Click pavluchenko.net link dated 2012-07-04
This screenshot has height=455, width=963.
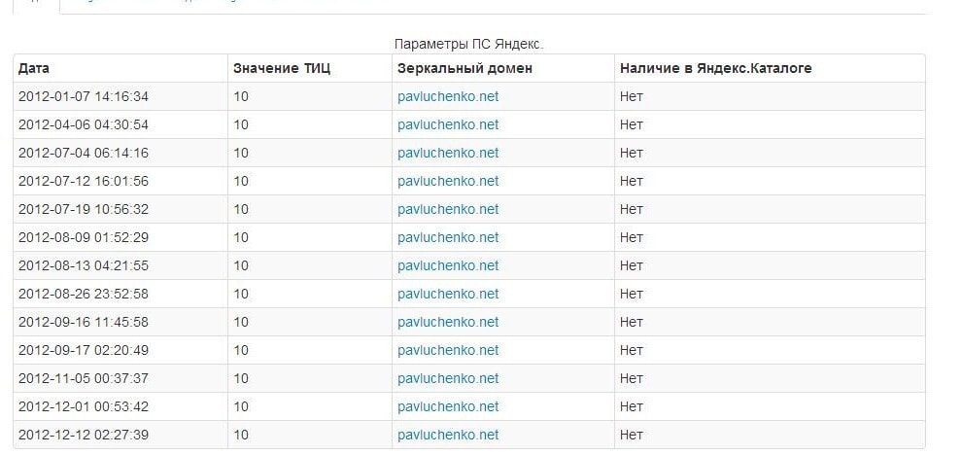(448, 153)
